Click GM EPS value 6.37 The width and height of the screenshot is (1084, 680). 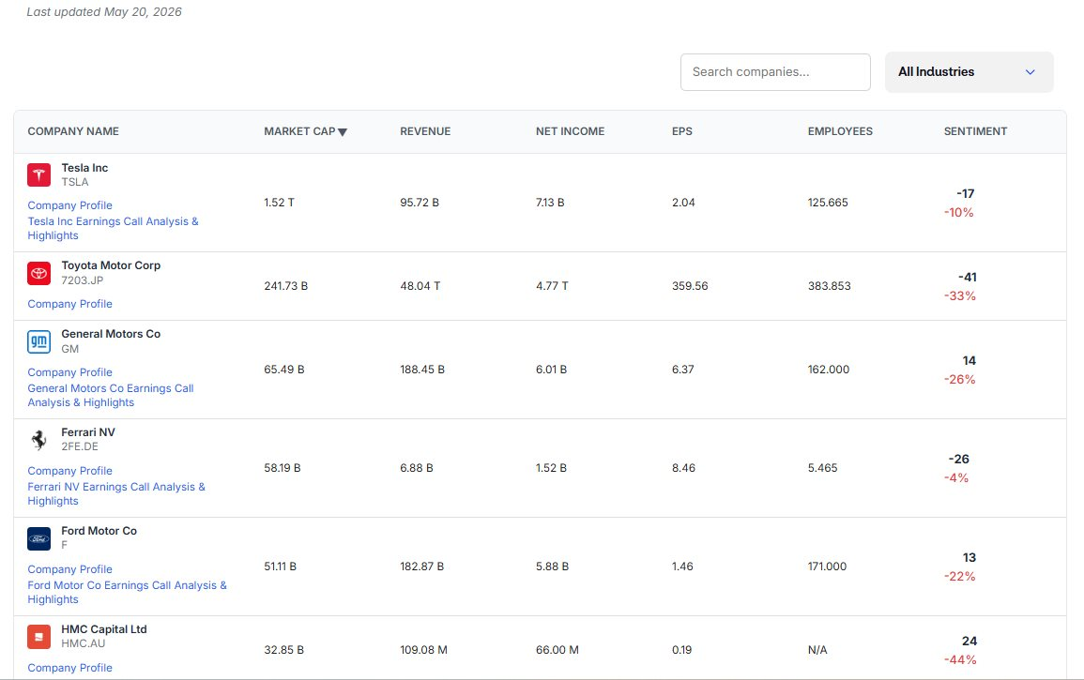tap(683, 370)
